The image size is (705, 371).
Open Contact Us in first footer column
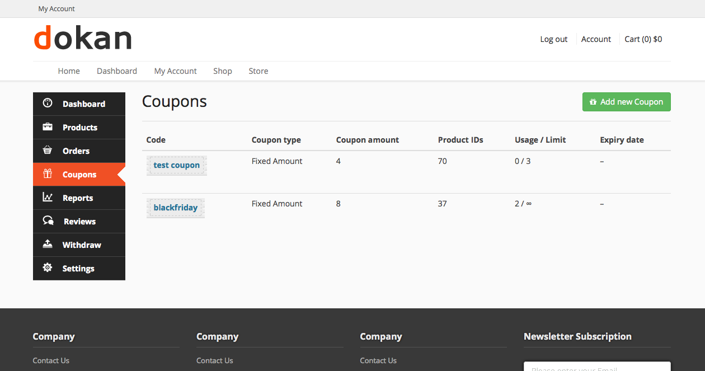(51, 360)
